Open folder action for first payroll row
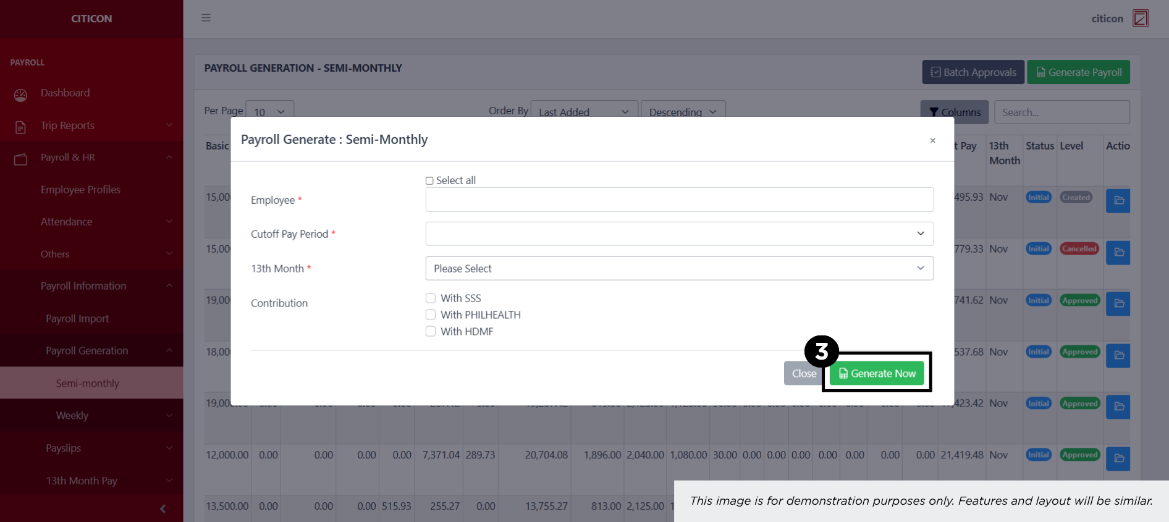Image resolution: width=1169 pixels, height=522 pixels. click(x=1118, y=201)
